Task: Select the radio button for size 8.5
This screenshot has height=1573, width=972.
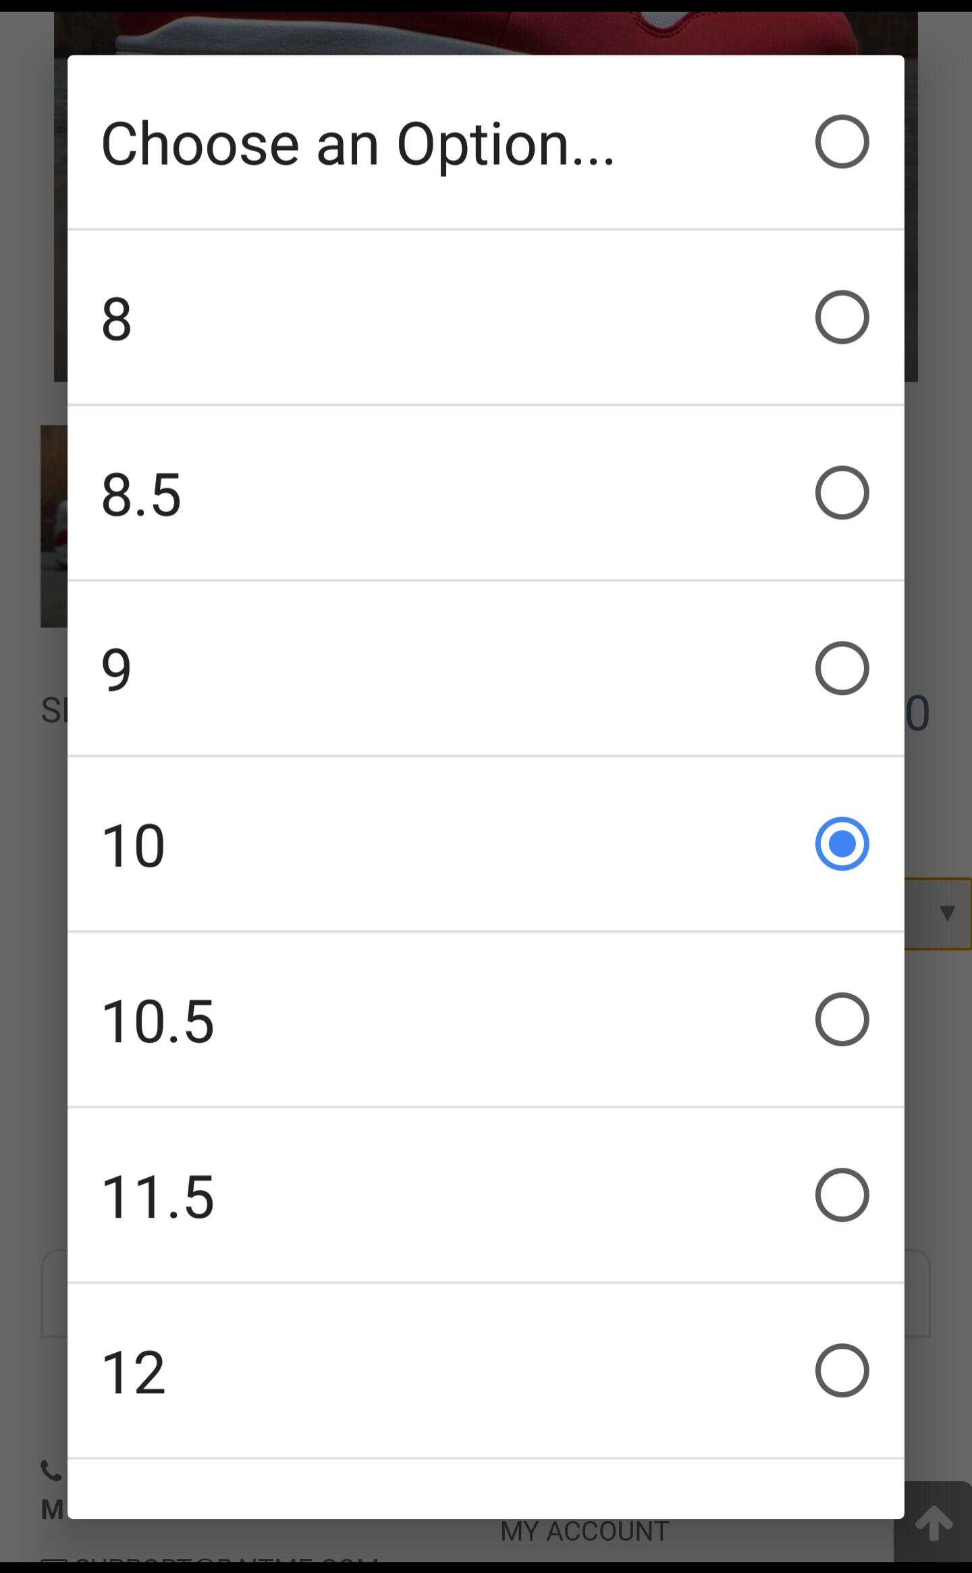Action: coord(841,493)
